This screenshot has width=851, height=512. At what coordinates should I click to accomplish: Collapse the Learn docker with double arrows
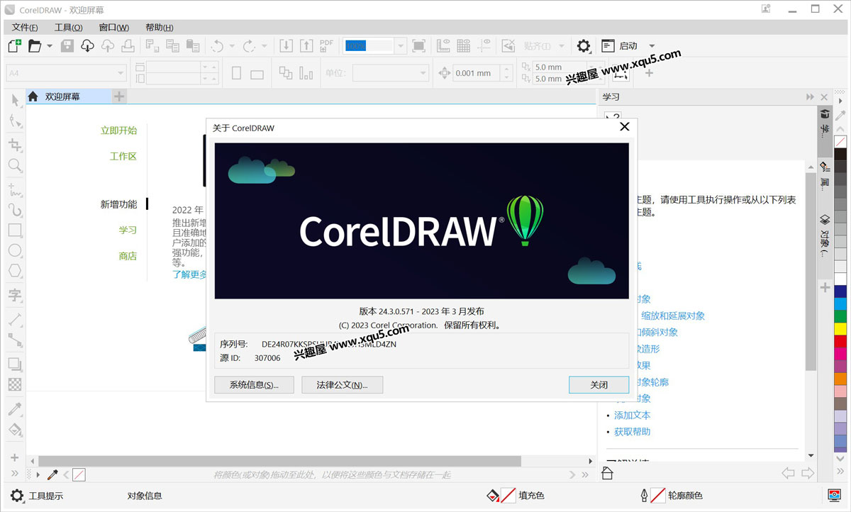[810, 97]
